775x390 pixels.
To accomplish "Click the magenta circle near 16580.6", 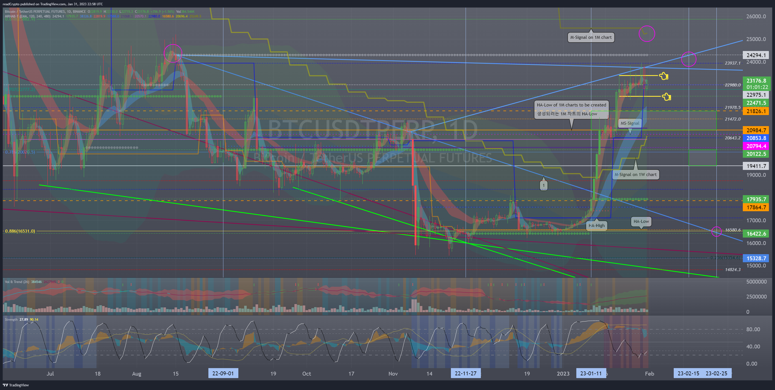I will (x=716, y=231).
